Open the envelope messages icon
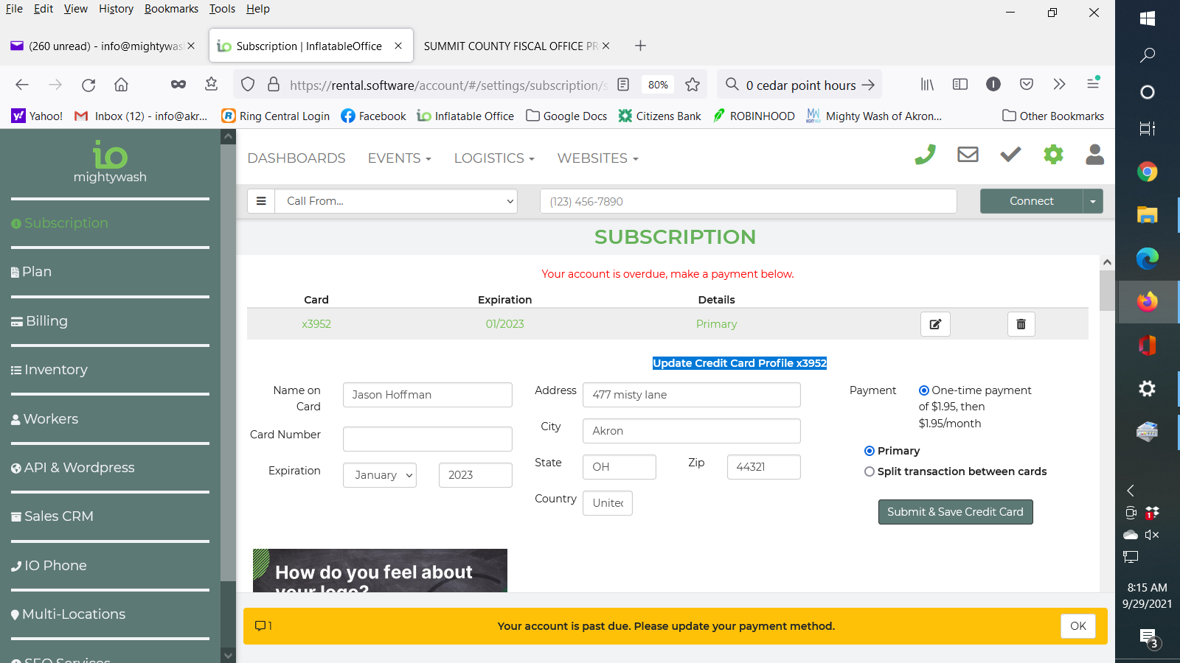The image size is (1180, 663). (968, 155)
